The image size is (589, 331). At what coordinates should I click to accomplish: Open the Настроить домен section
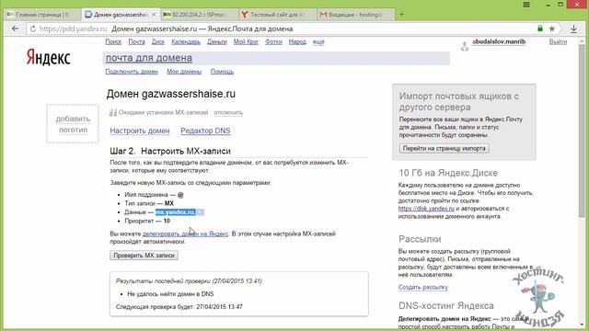(140, 131)
